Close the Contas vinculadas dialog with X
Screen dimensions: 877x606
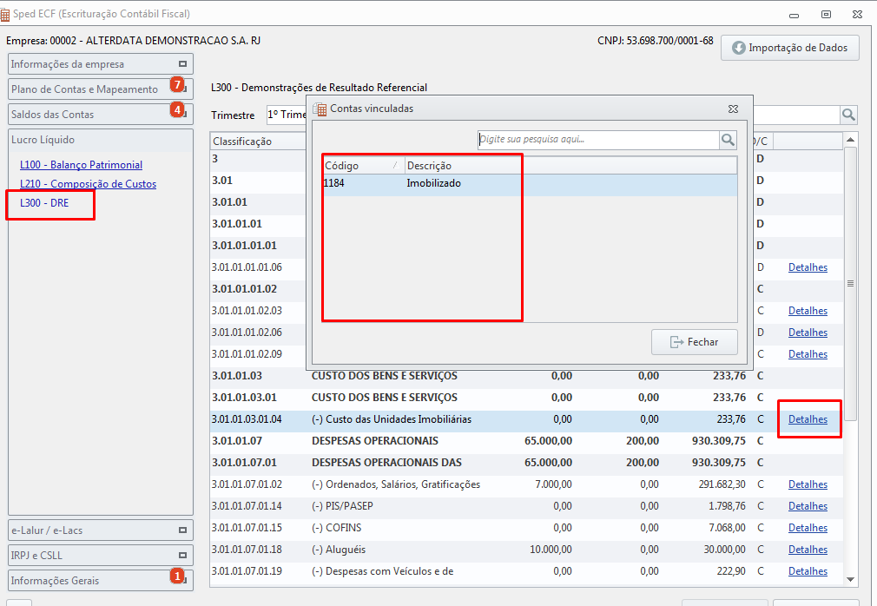[x=733, y=109]
